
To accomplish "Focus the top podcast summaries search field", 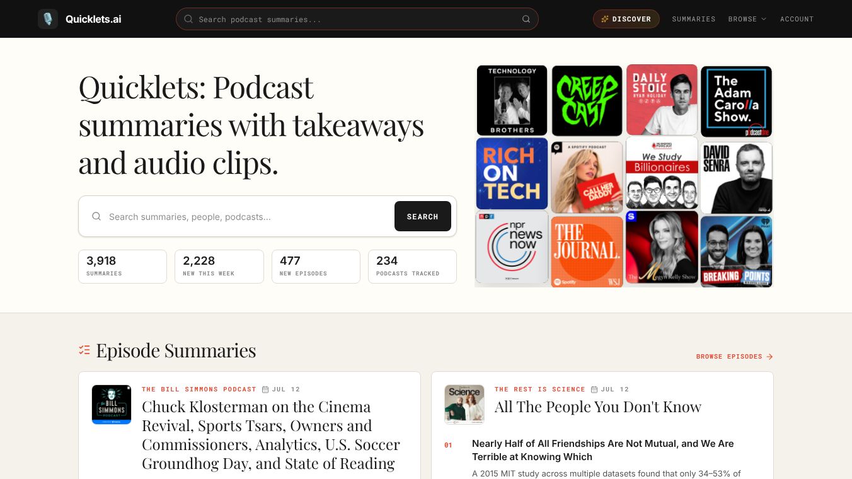I will tap(357, 19).
